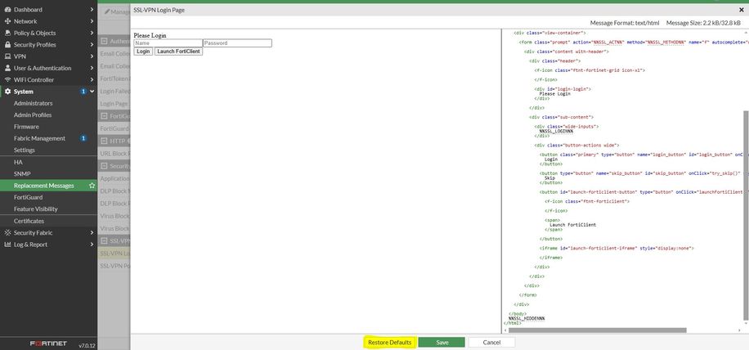Click the notification badge on Fabric Management

coord(83,138)
